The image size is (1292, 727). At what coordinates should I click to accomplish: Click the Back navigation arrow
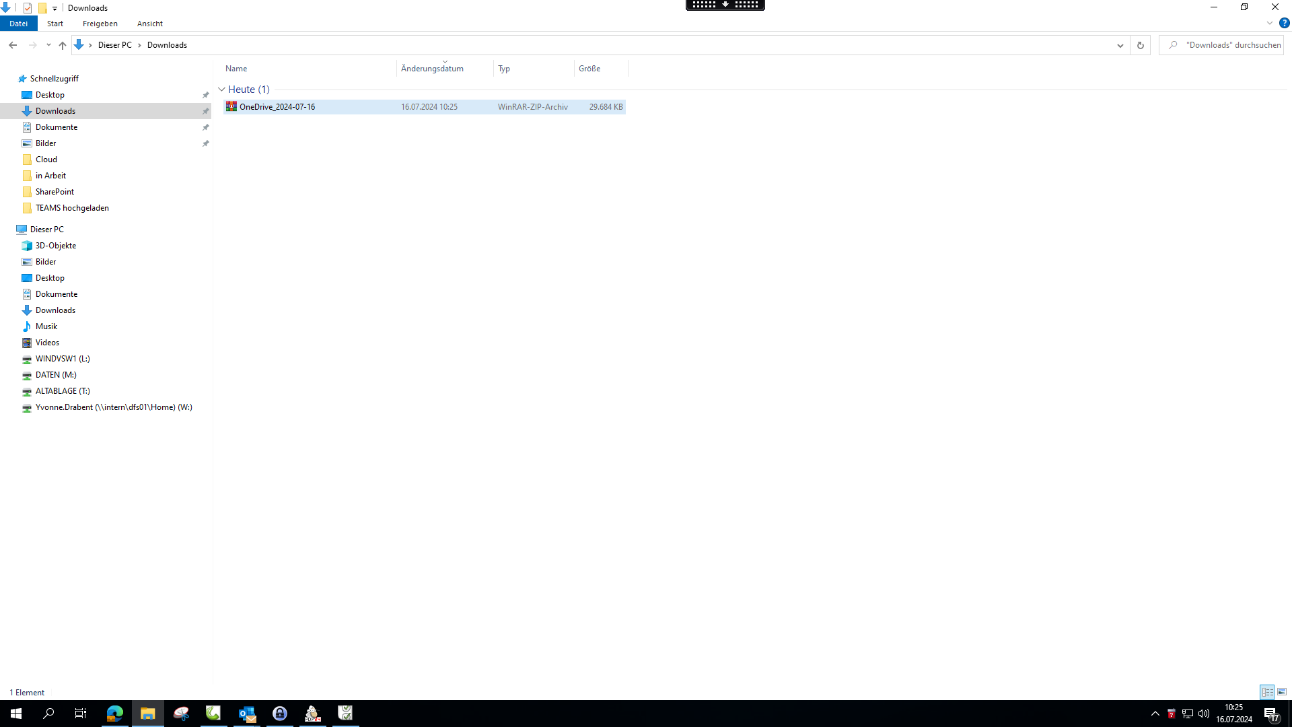pos(13,45)
